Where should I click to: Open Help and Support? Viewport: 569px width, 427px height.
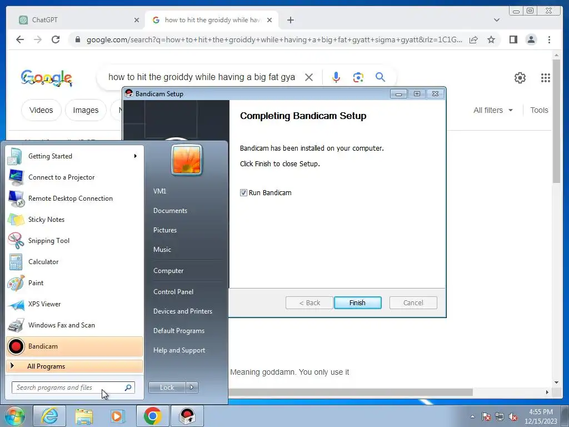[179, 350]
